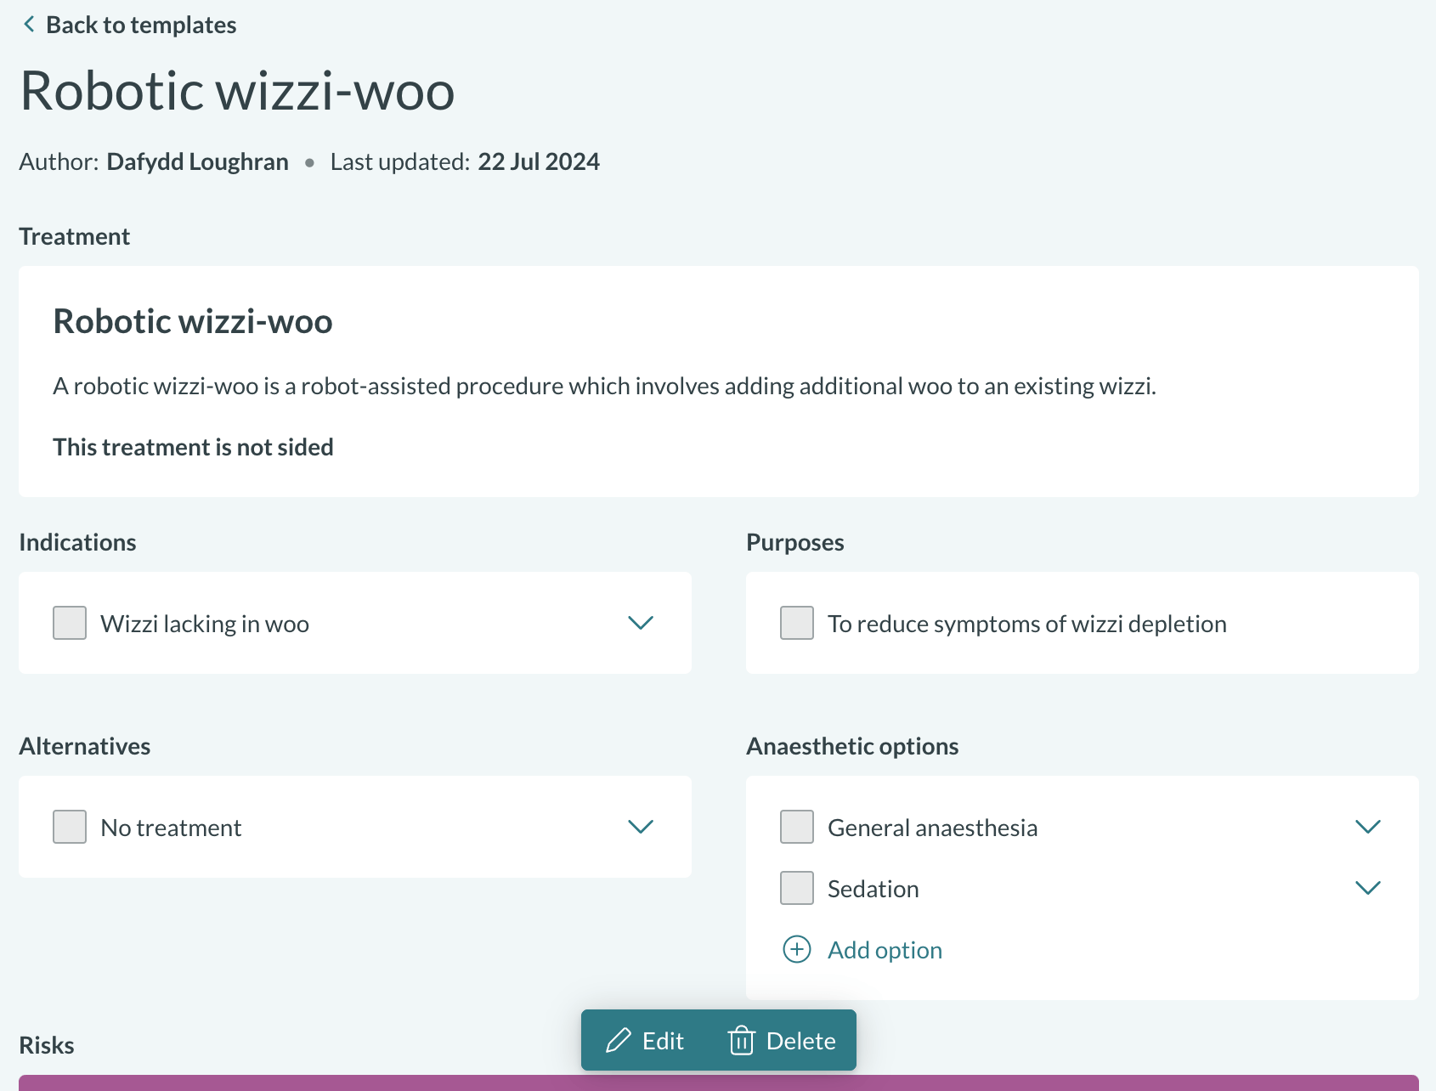Click the pencil icon on Edit
Viewport: 1436px width, 1091px height.
[618, 1041]
